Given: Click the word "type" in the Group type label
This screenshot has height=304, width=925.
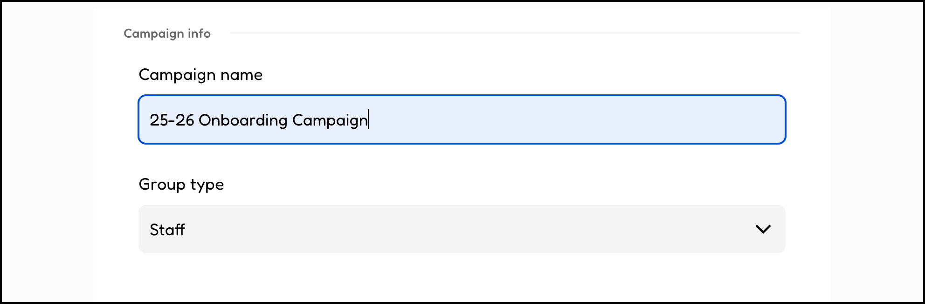Looking at the screenshot, I should 207,185.
